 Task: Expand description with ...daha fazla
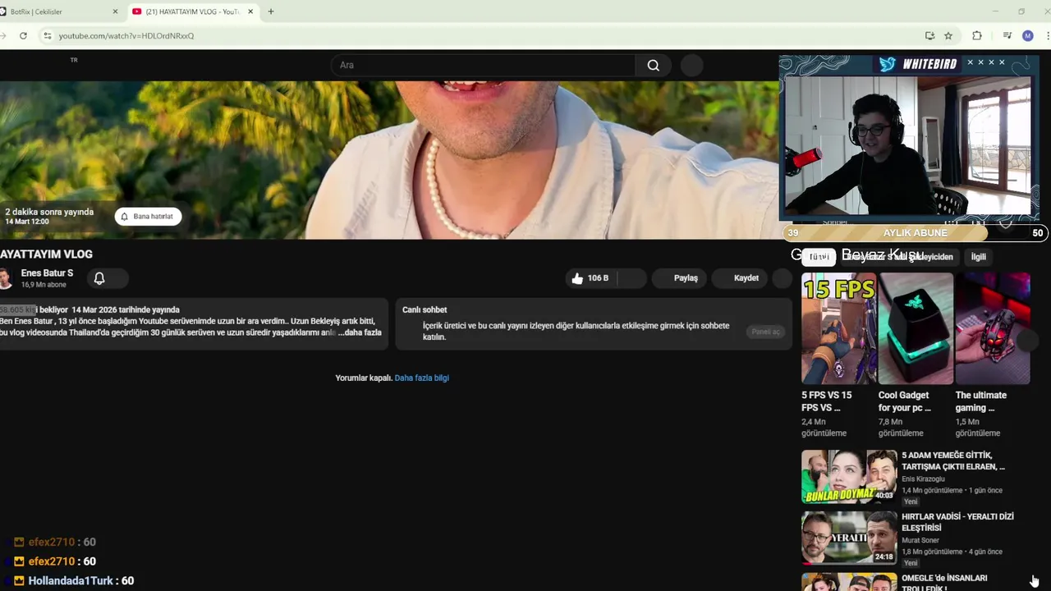pyautogui.click(x=360, y=332)
